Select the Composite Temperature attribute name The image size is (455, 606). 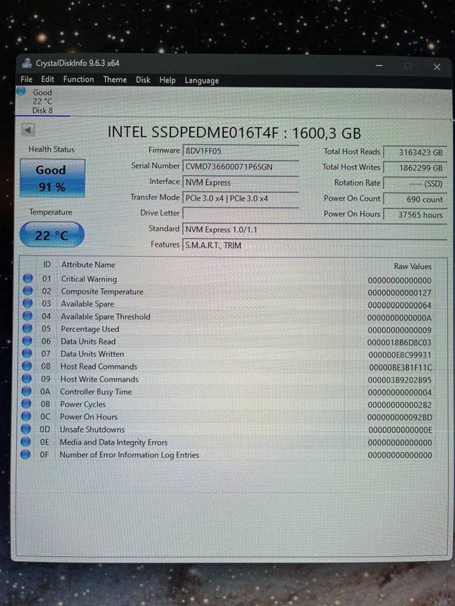102,292
